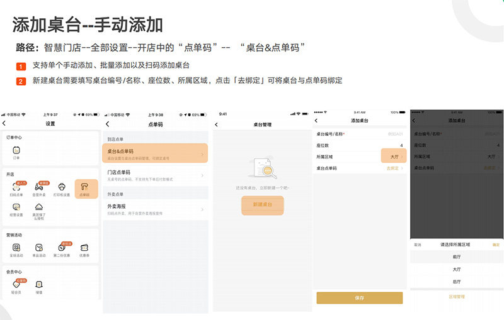
Task: Open 储值 icon in 会员中心
Action: pyautogui.click(x=39, y=287)
